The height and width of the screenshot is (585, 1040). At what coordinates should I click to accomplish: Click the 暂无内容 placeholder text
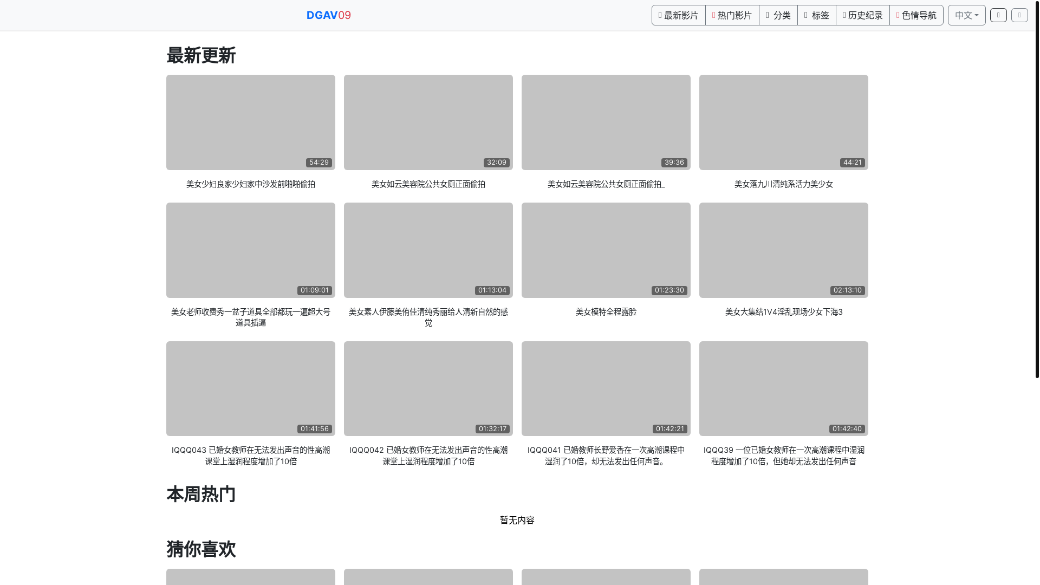[x=517, y=520]
